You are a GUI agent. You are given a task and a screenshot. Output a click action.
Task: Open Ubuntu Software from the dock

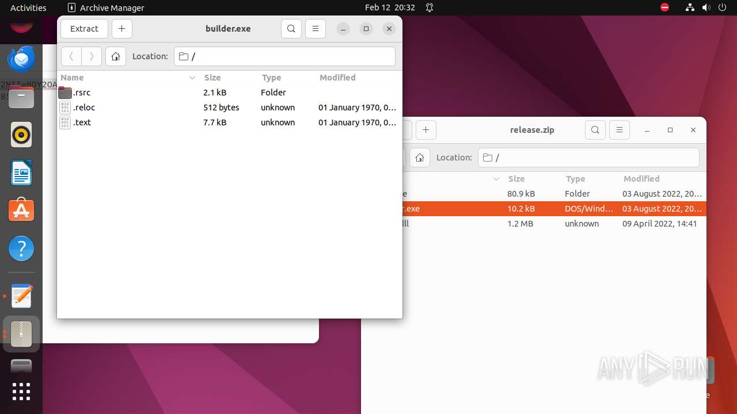tap(21, 210)
